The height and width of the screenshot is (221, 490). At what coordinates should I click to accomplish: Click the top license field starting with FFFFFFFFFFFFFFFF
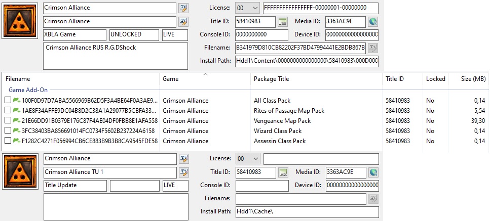[x=321, y=8]
